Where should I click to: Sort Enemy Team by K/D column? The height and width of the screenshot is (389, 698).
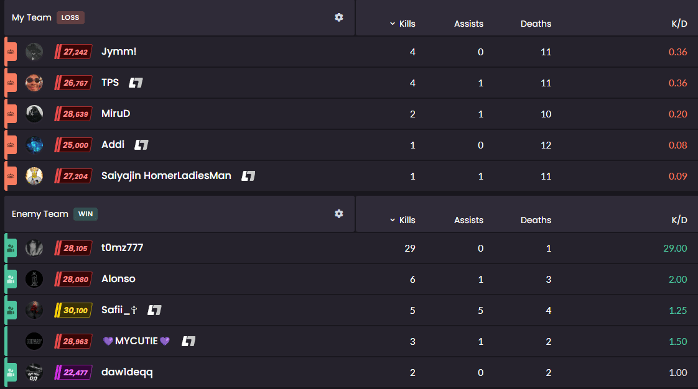tap(679, 220)
